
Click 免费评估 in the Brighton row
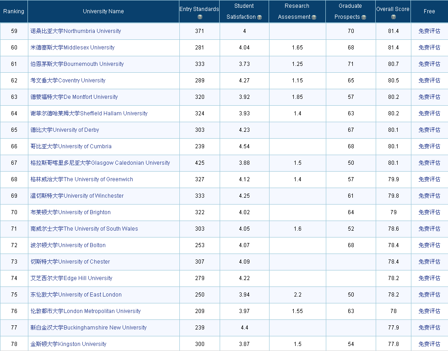coord(429,212)
